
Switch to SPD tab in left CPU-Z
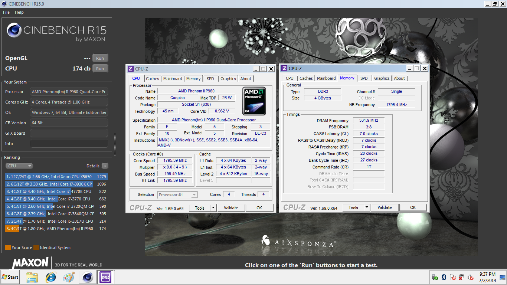coord(210,79)
